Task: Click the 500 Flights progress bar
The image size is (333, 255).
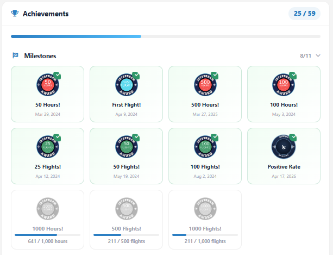Action: [127, 235]
